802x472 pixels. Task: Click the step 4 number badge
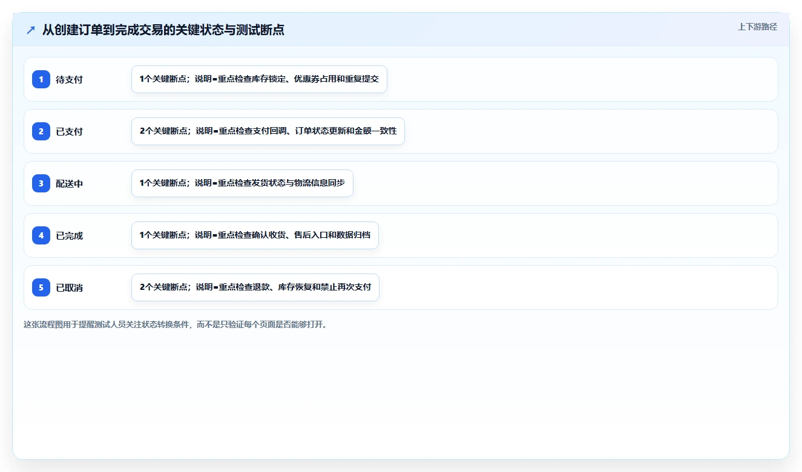pos(41,235)
